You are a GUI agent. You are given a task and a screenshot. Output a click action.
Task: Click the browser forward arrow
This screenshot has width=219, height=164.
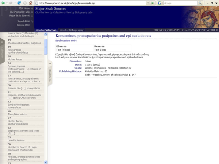coord(11,3)
